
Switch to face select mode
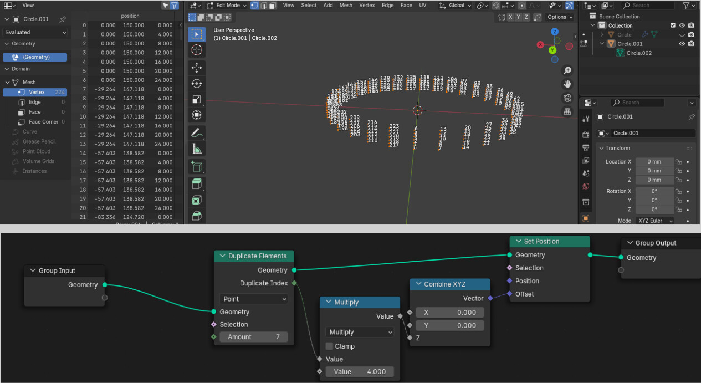[273, 6]
